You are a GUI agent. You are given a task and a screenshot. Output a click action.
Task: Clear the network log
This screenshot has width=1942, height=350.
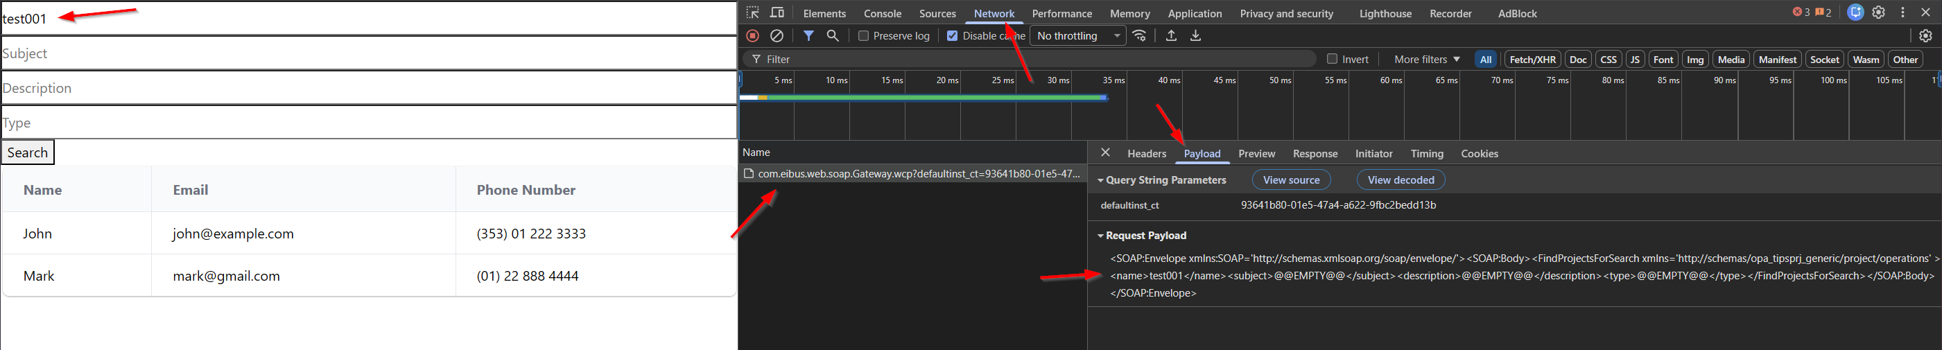(x=777, y=35)
